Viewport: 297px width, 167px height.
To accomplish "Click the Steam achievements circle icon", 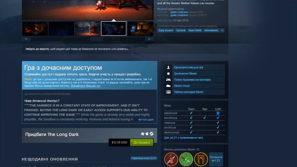I will (168, 74).
